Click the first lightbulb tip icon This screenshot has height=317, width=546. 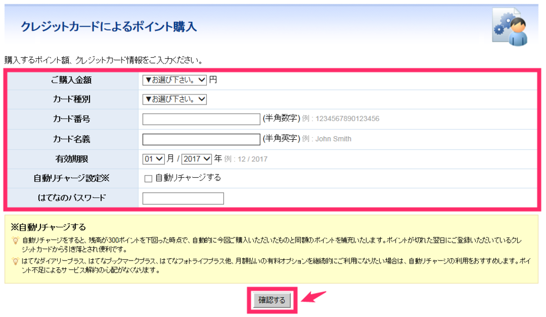click(15, 241)
